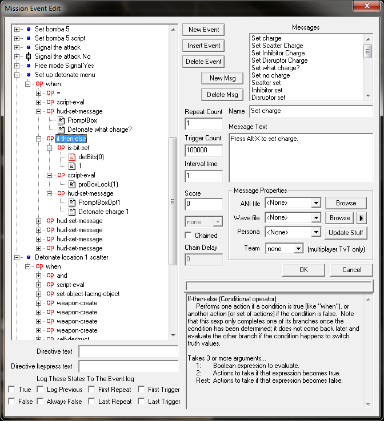The width and height of the screenshot is (384, 421).
Task: Collapse the if-then-else node
Action: 38,139
